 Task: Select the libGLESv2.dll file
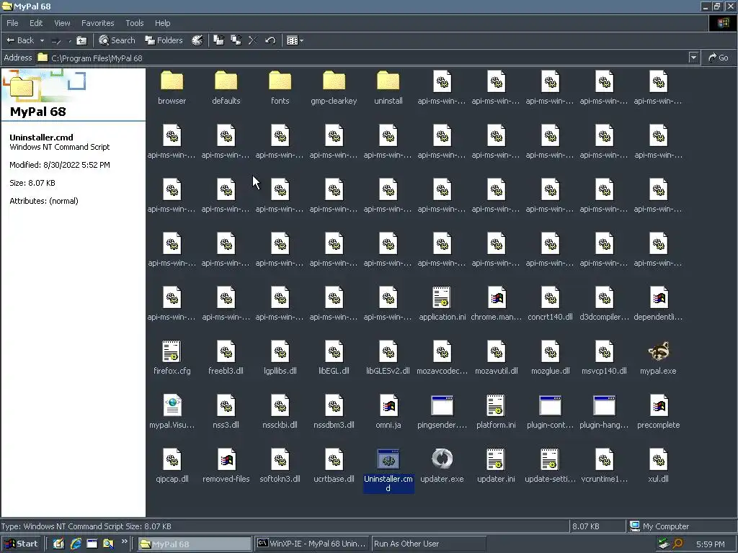tap(388, 358)
